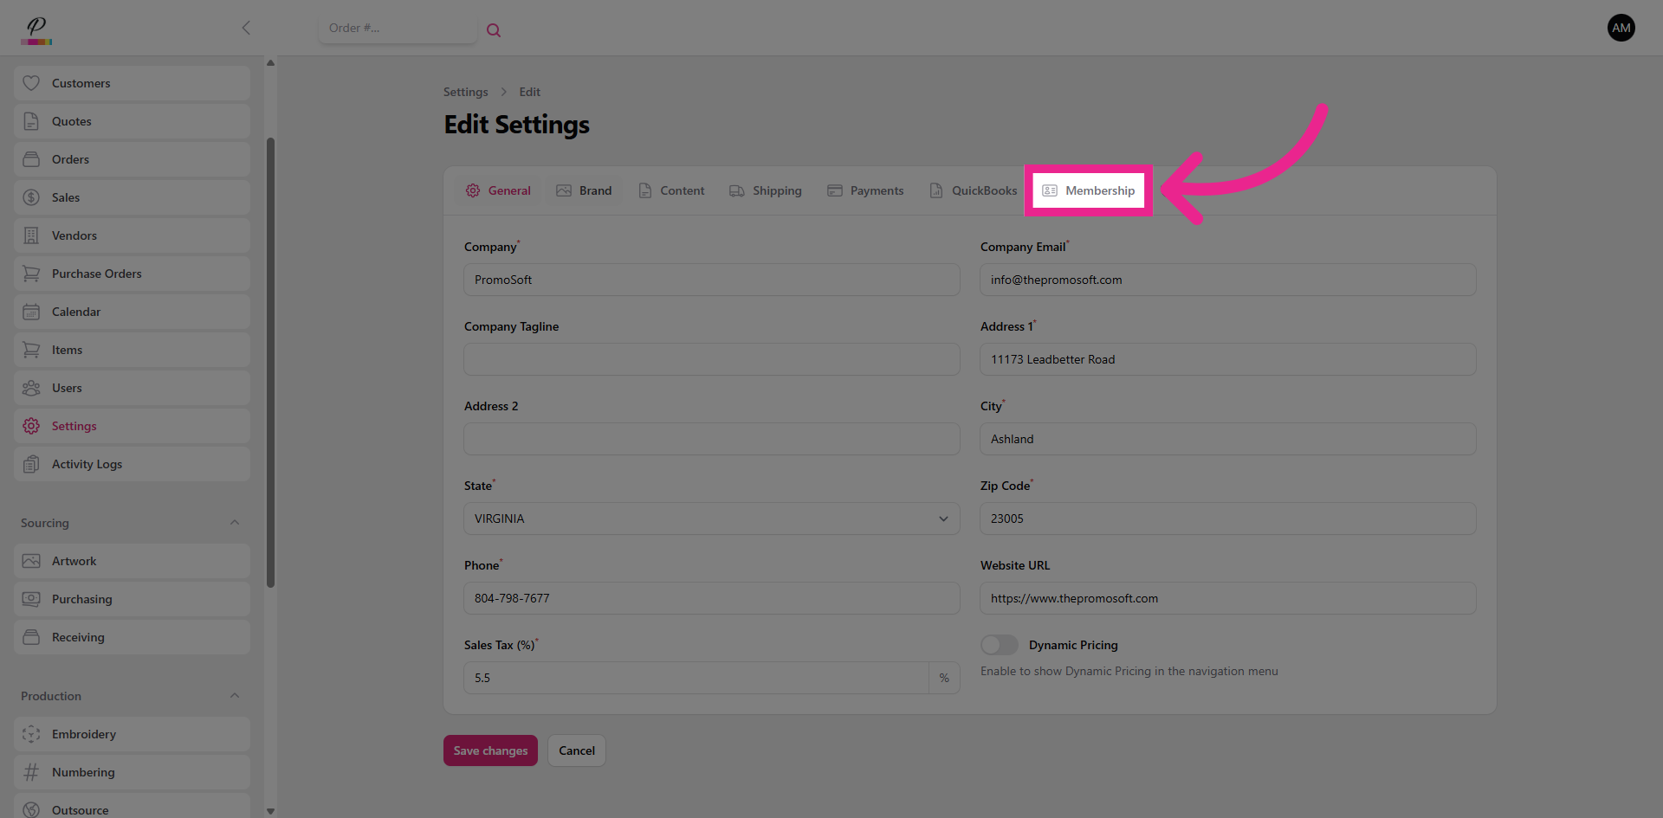Collapse the Sourcing section

pyautogui.click(x=235, y=523)
